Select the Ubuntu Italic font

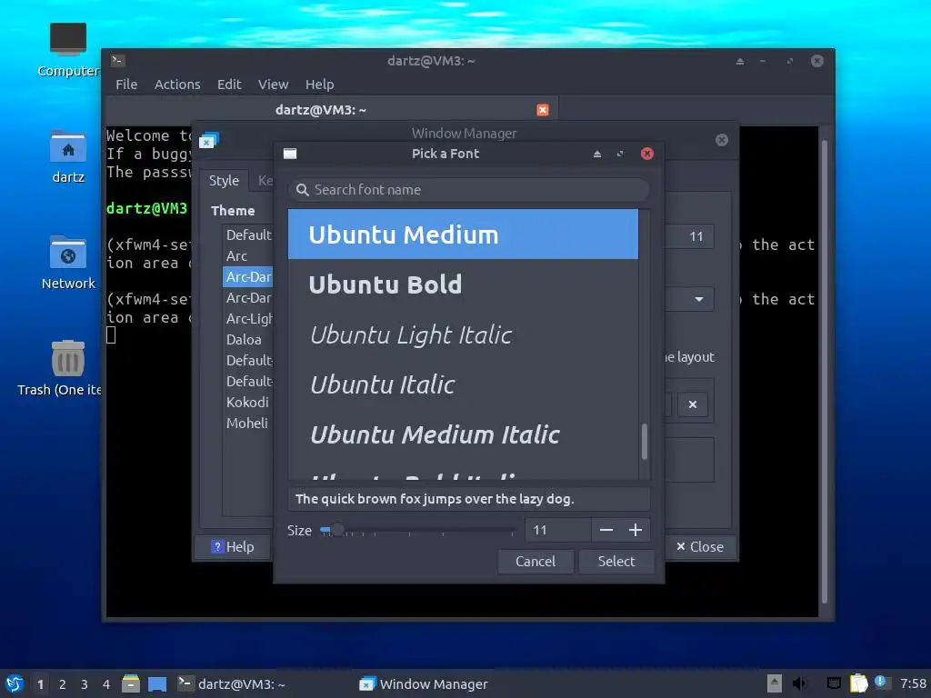[x=463, y=384]
